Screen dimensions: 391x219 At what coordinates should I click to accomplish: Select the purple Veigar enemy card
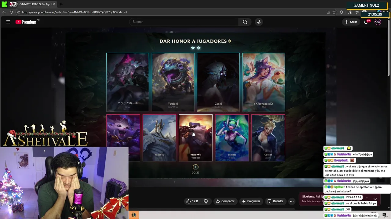pyautogui.click(x=123, y=138)
